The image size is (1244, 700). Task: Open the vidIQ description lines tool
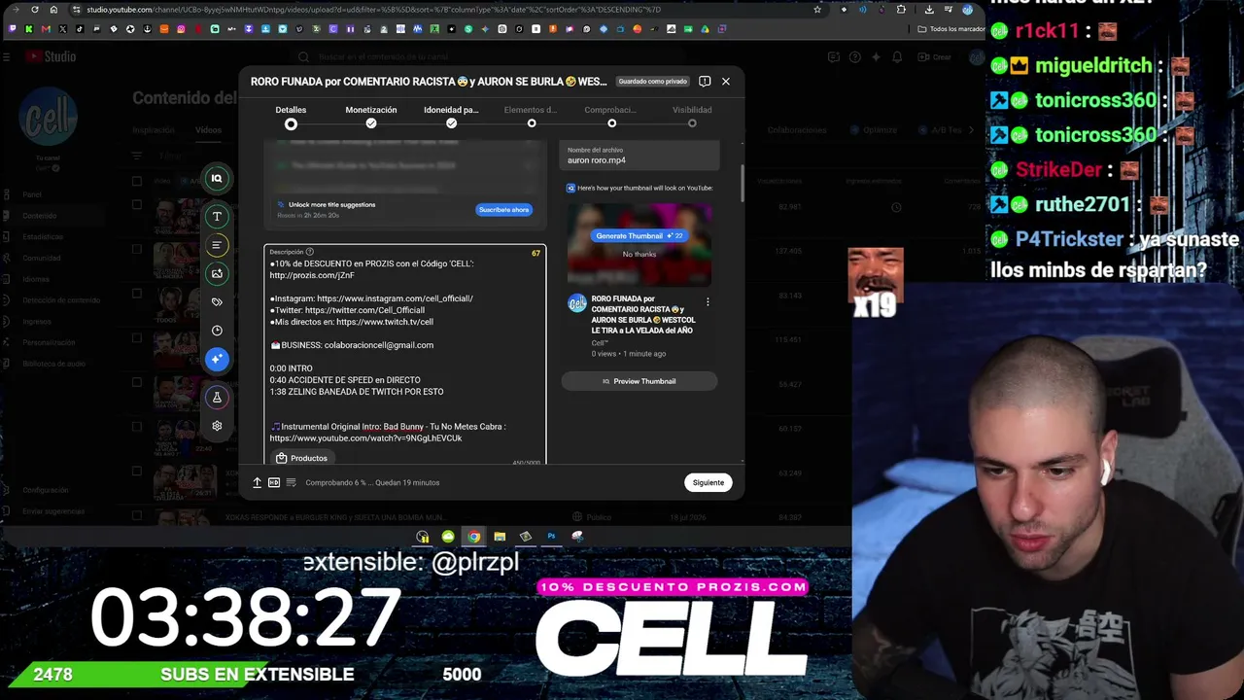coord(217,245)
